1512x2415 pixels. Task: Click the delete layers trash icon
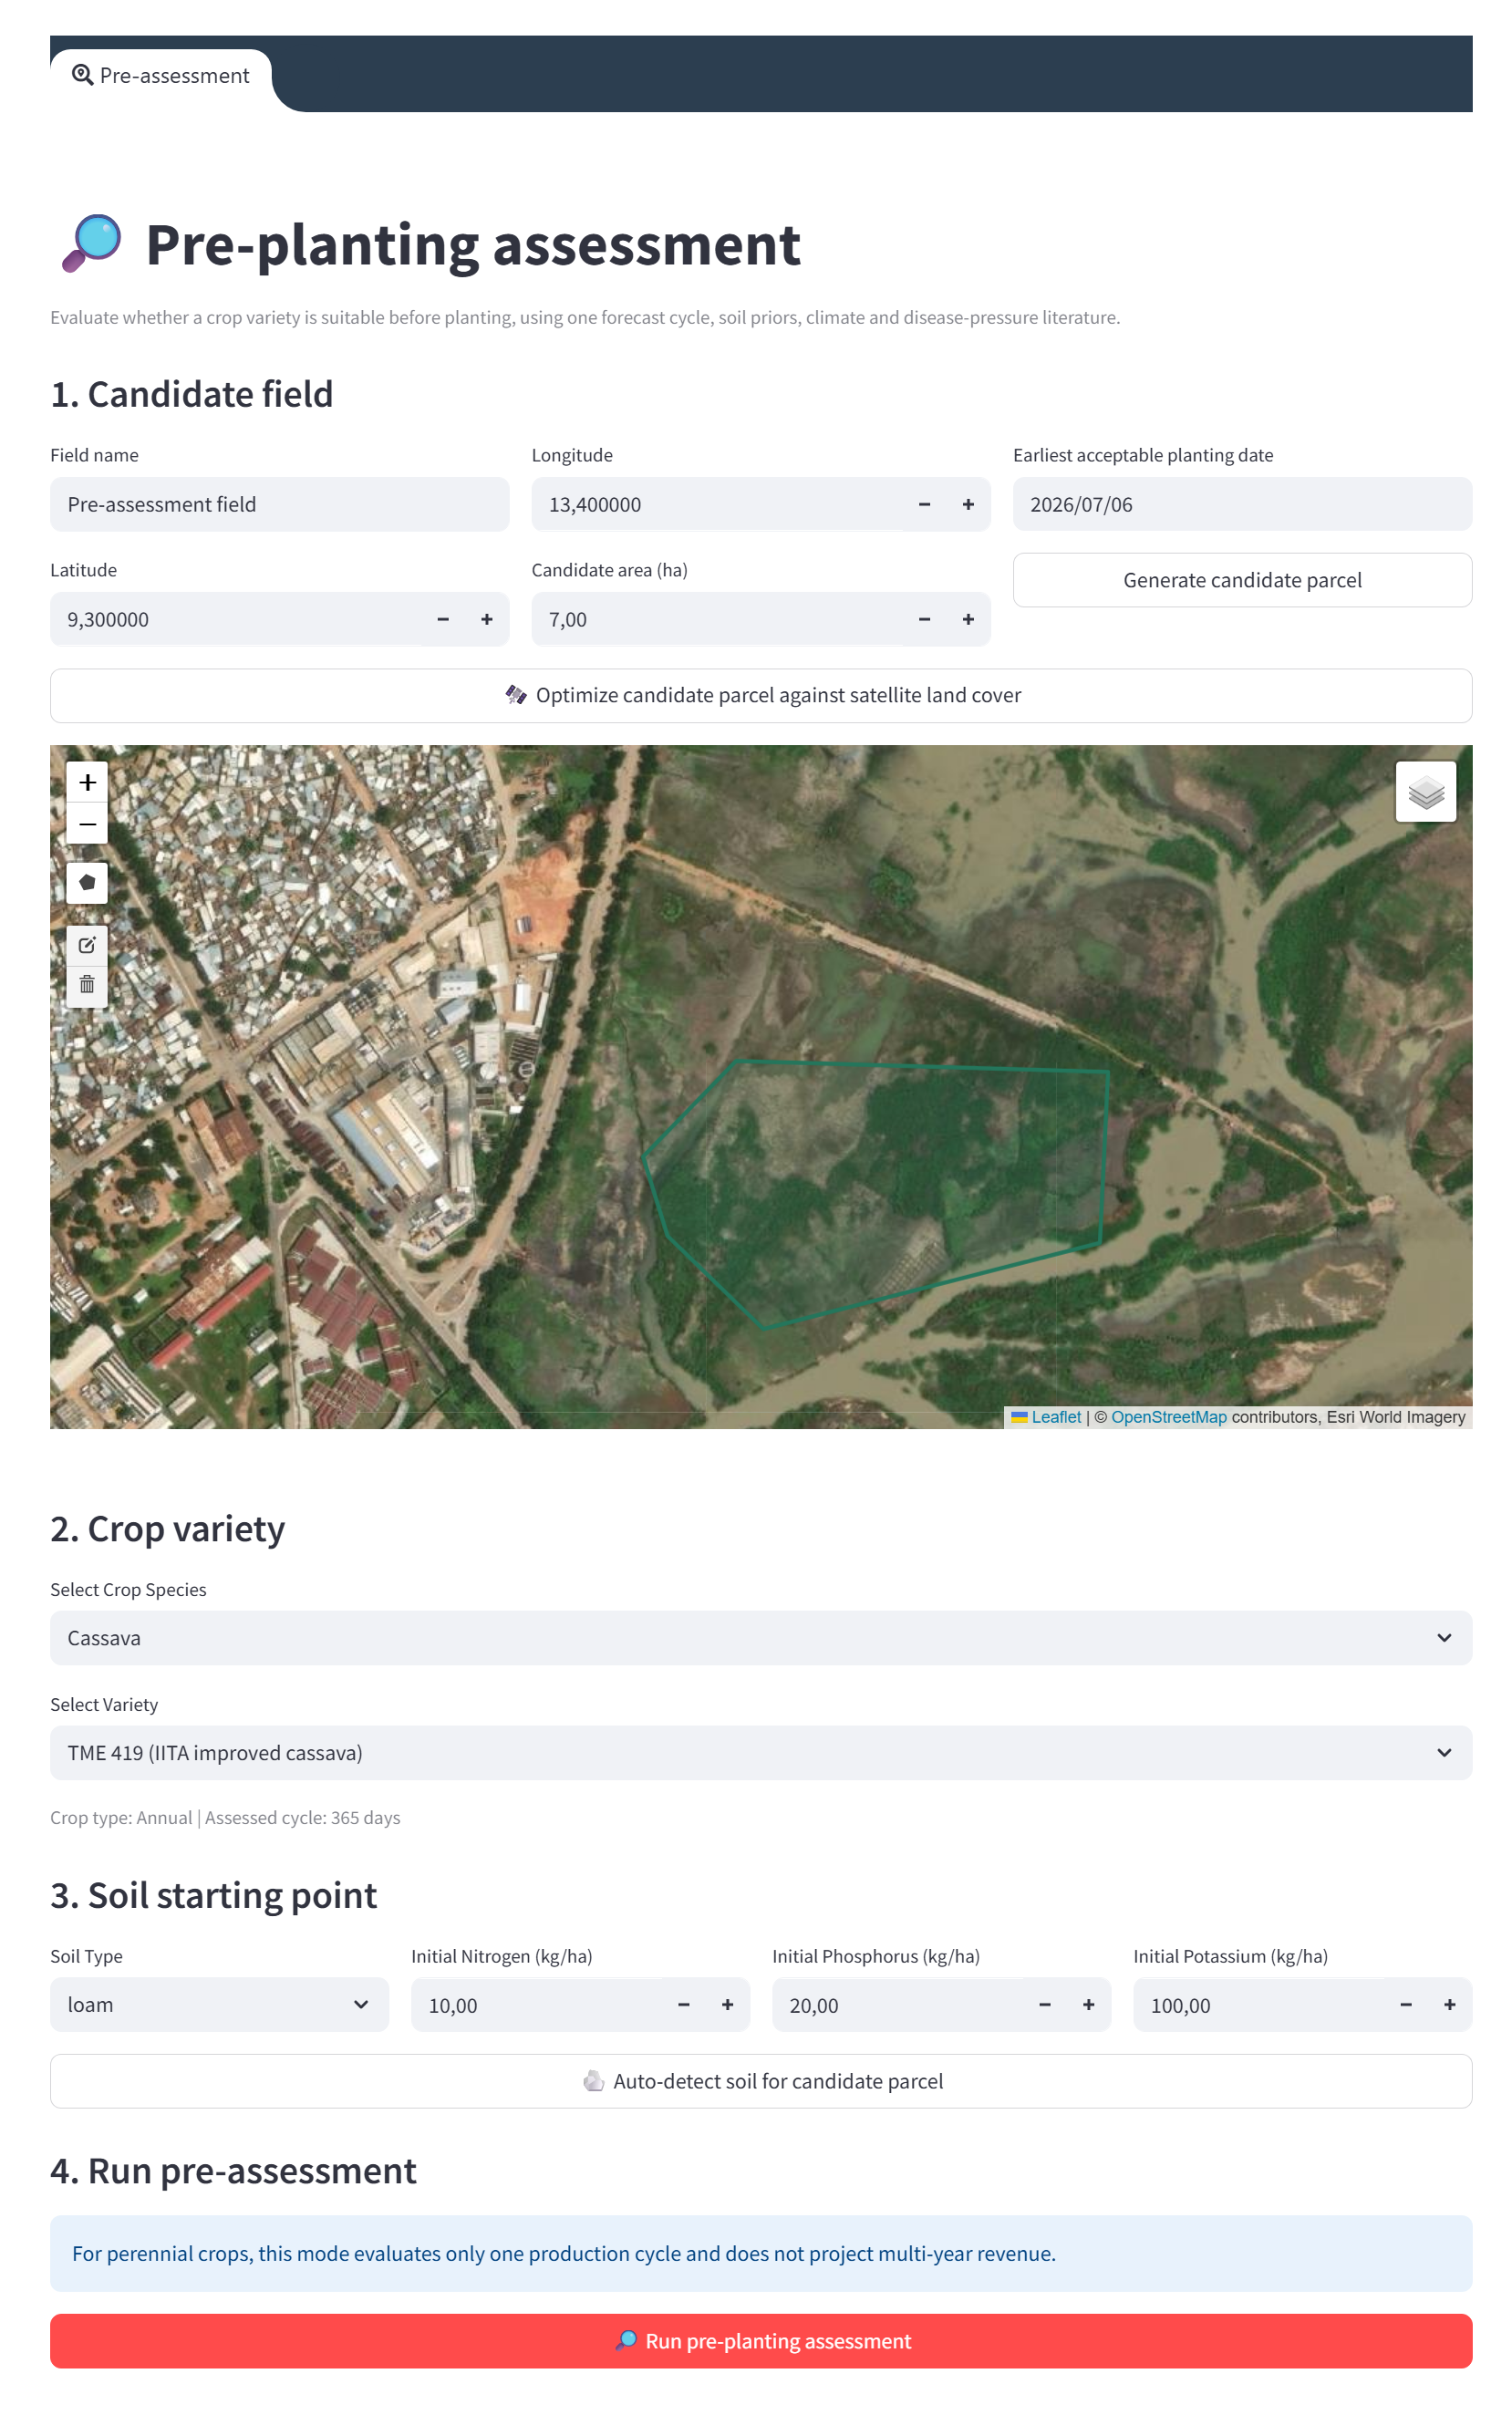(87, 986)
